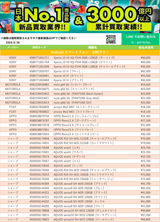The width and height of the screenshot is (160, 222).
Task: Select AQUOS sense10 128GB ペールピンク
Action: tap(84, 219)
